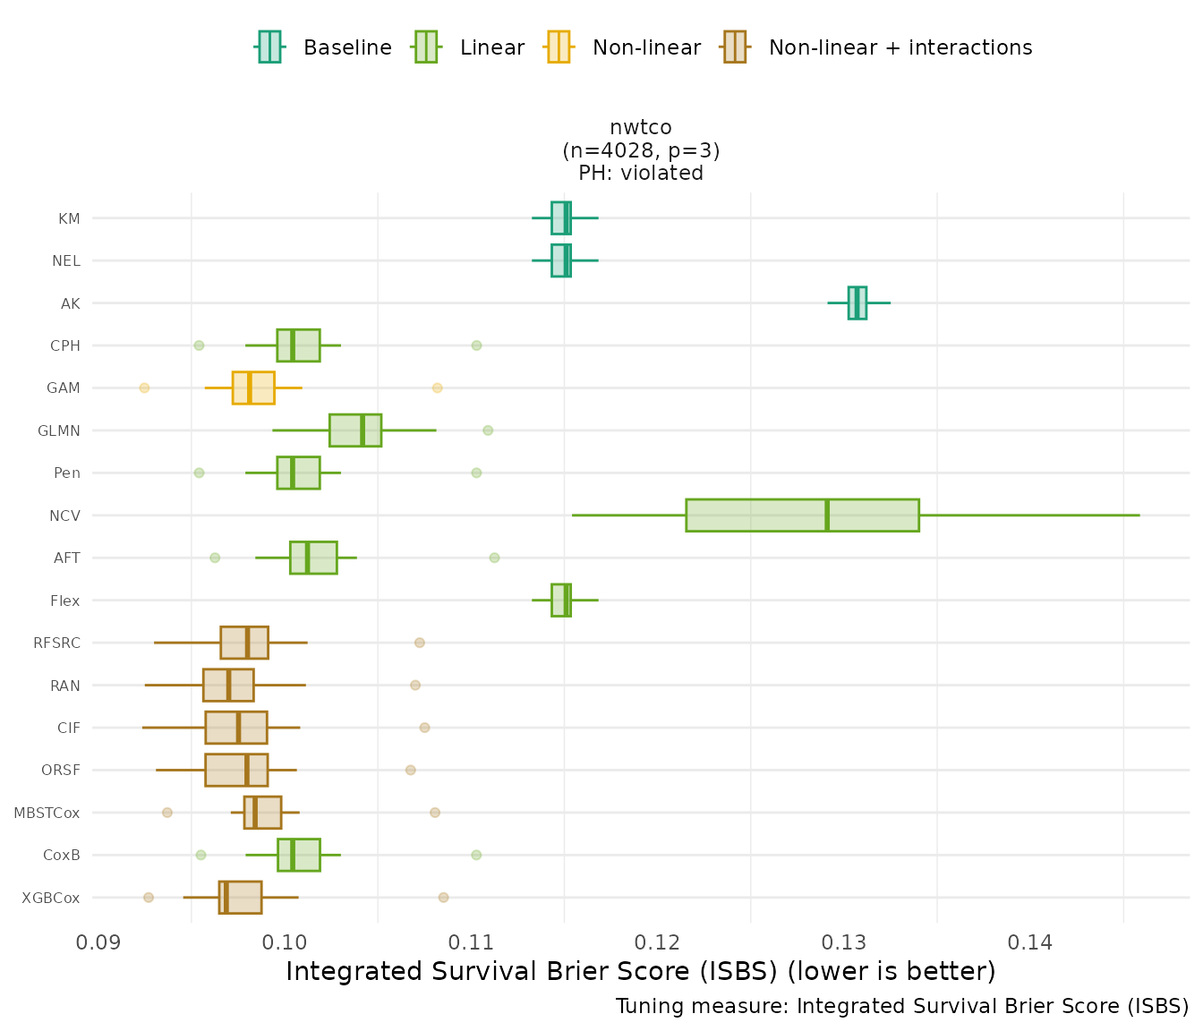Viewport: 1203px width, 1031px height.
Task: Click the Flex box plot
Action: (x=560, y=601)
